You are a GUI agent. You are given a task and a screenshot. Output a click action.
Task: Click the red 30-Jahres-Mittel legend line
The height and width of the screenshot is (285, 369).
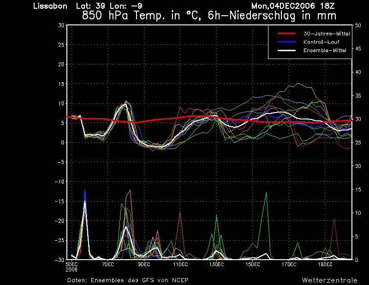pyautogui.click(x=286, y=34)
